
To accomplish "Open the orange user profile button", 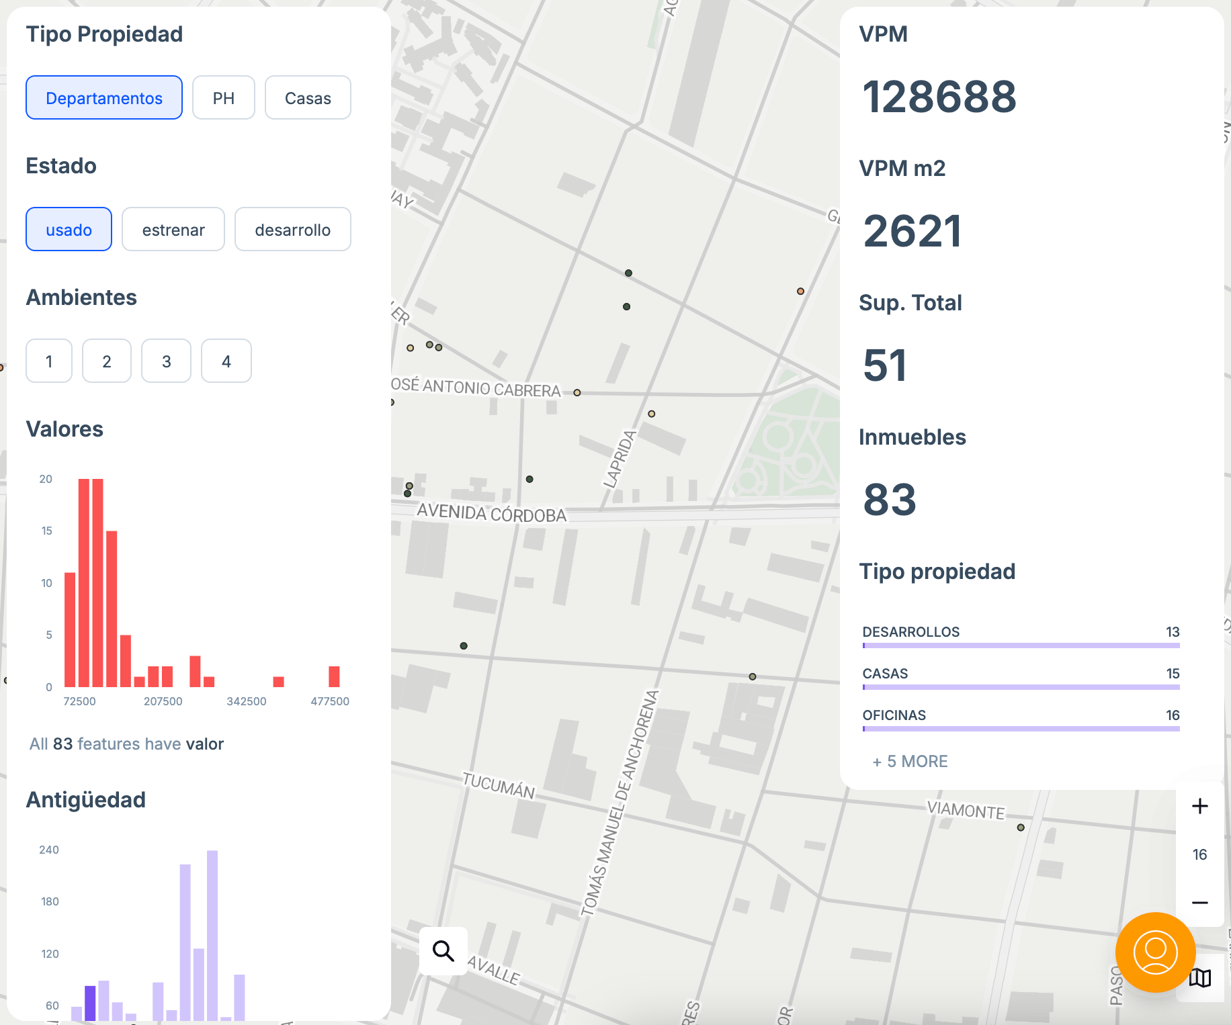I will pos(1155,952).
